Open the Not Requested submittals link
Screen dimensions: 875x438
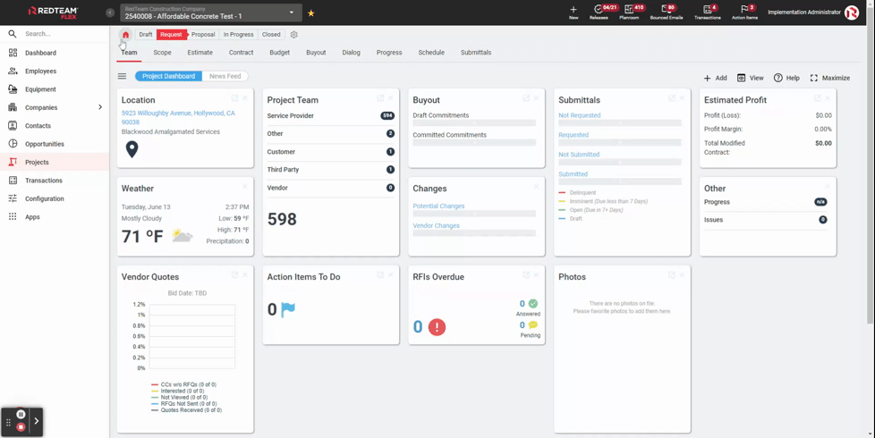[579, 115]
